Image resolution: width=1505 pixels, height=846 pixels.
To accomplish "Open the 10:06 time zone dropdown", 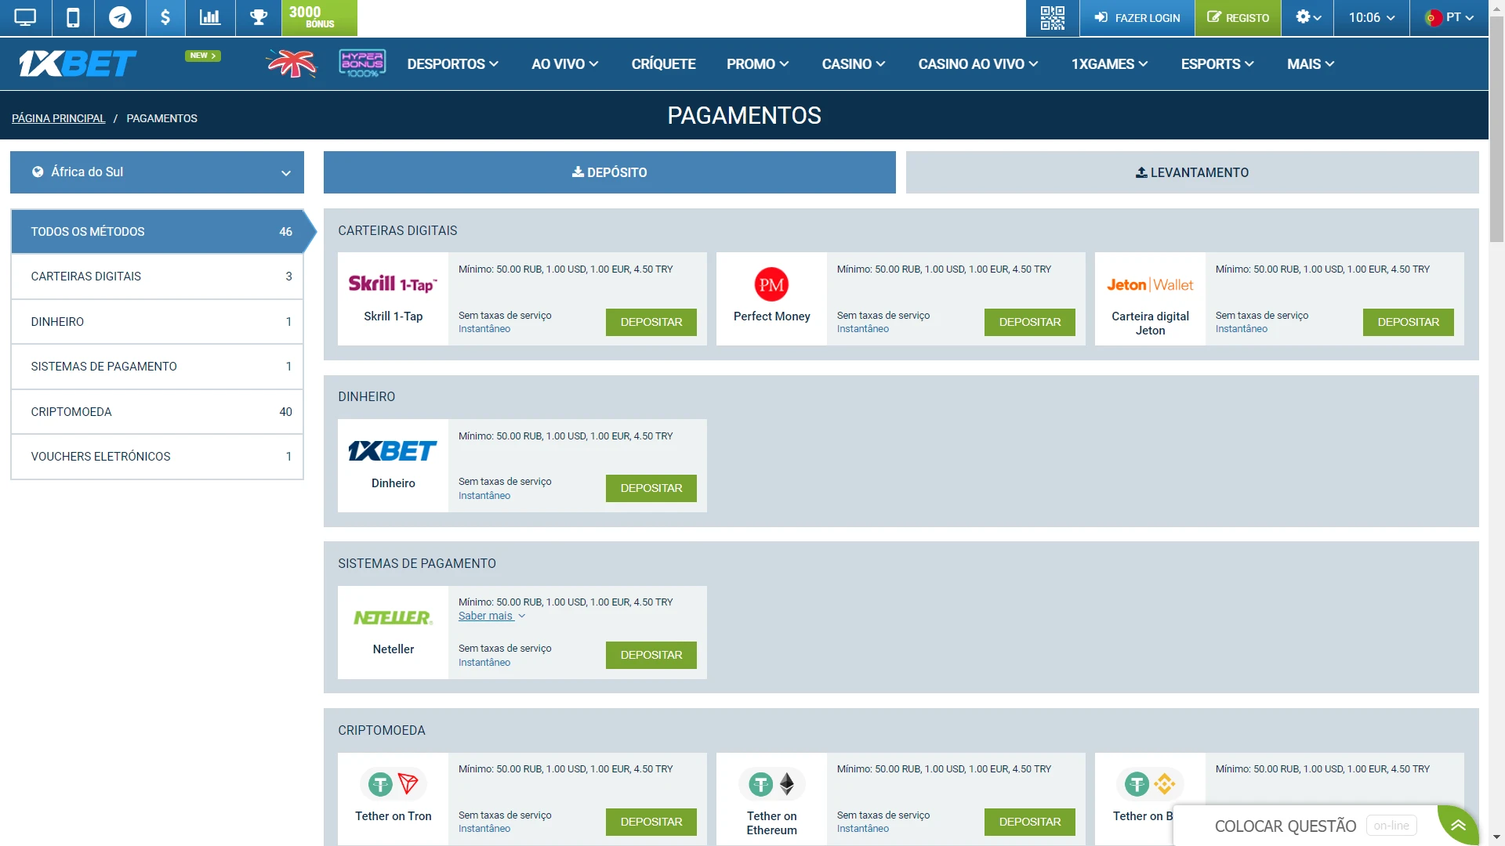I will tap(1371, 17).
